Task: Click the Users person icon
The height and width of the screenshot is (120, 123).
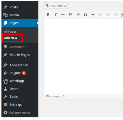Action: [5, 89]
